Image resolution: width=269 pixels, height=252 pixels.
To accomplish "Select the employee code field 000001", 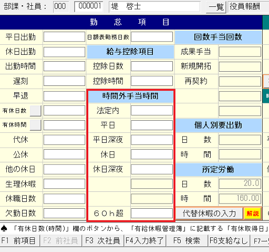I will [89, 7].
